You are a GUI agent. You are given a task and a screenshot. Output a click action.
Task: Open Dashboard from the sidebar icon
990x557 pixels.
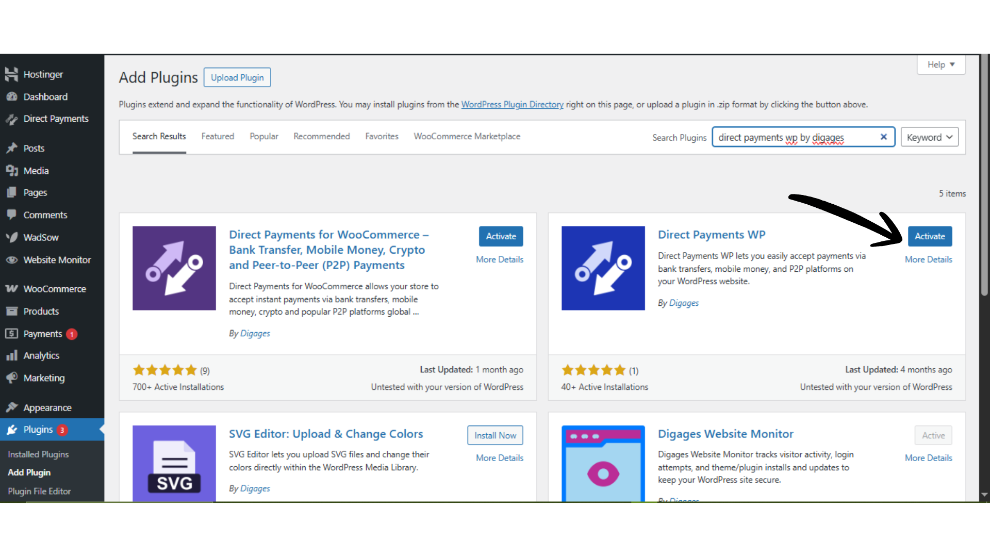pos(11,96)
